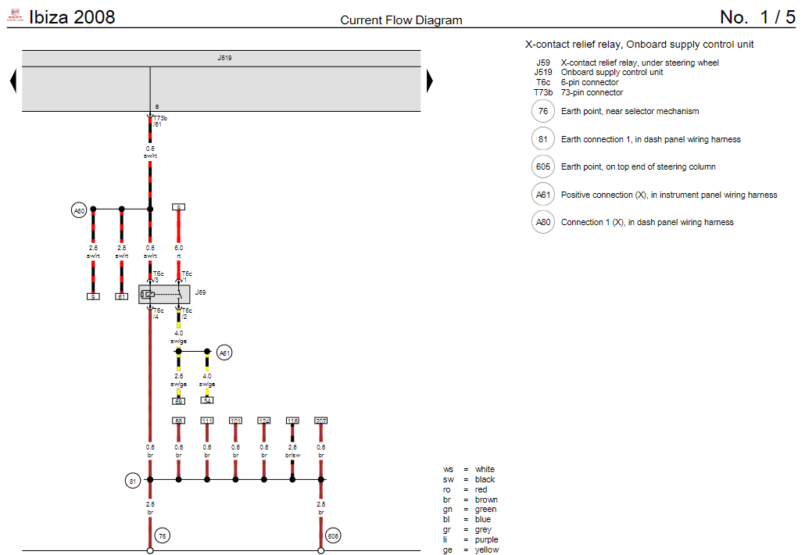The height and width of the screenshot is (555, 805).
Task: Click the A80 connection circle
Action: tap(77, 209)
